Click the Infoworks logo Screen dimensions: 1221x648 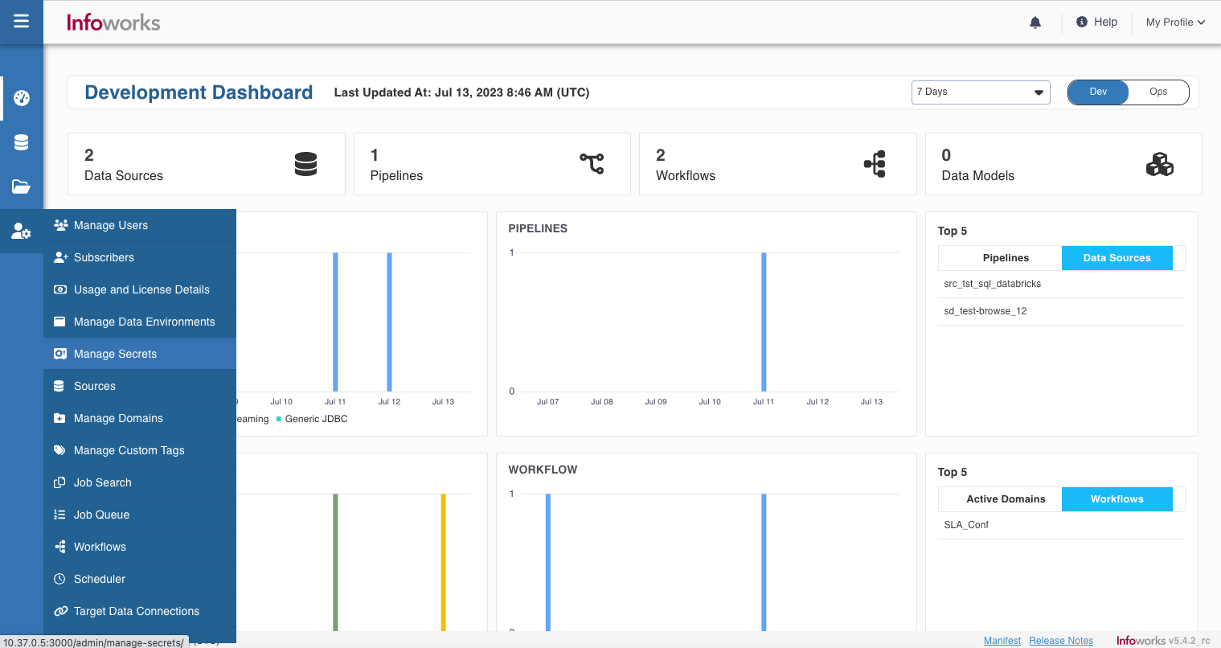click(x=113, y=23)
